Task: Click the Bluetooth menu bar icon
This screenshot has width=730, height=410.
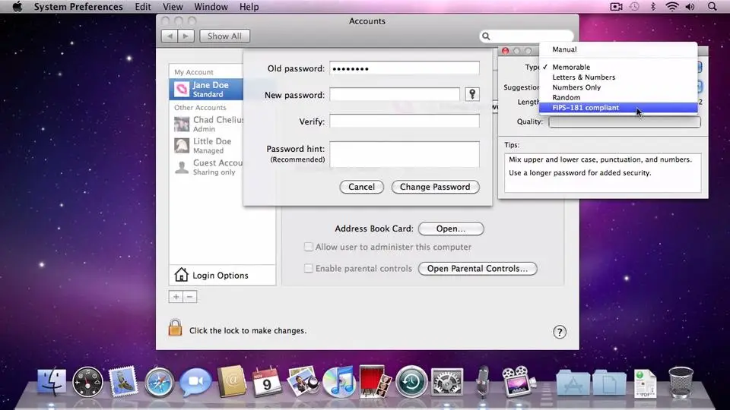Action: point(652,7)
